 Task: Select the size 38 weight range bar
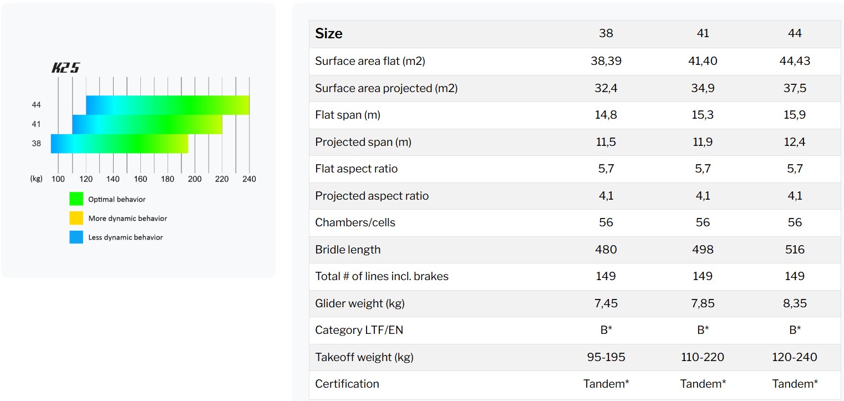(x=119, y=144)
